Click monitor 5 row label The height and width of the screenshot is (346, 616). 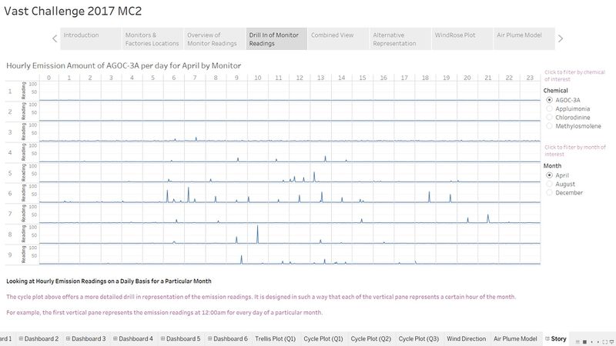(x=10, y=173)
